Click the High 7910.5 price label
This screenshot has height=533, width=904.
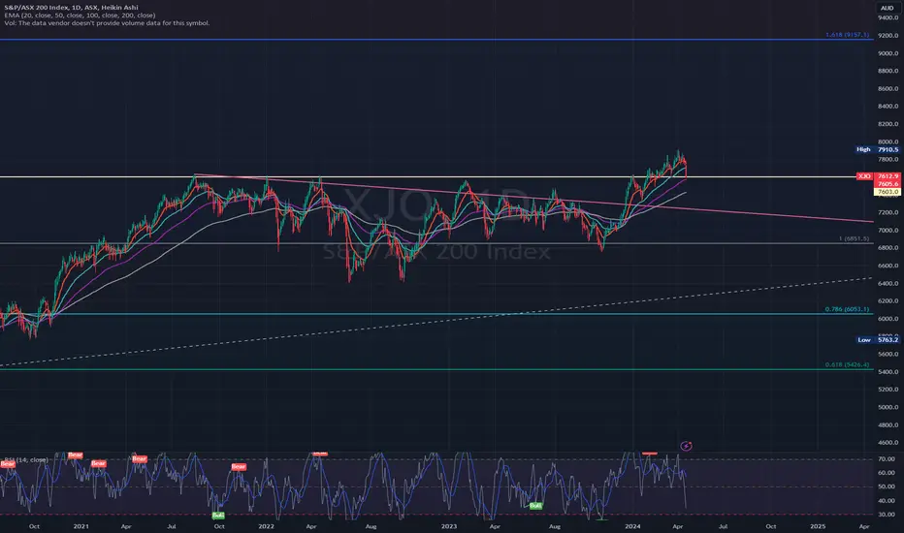click(877, 149)
